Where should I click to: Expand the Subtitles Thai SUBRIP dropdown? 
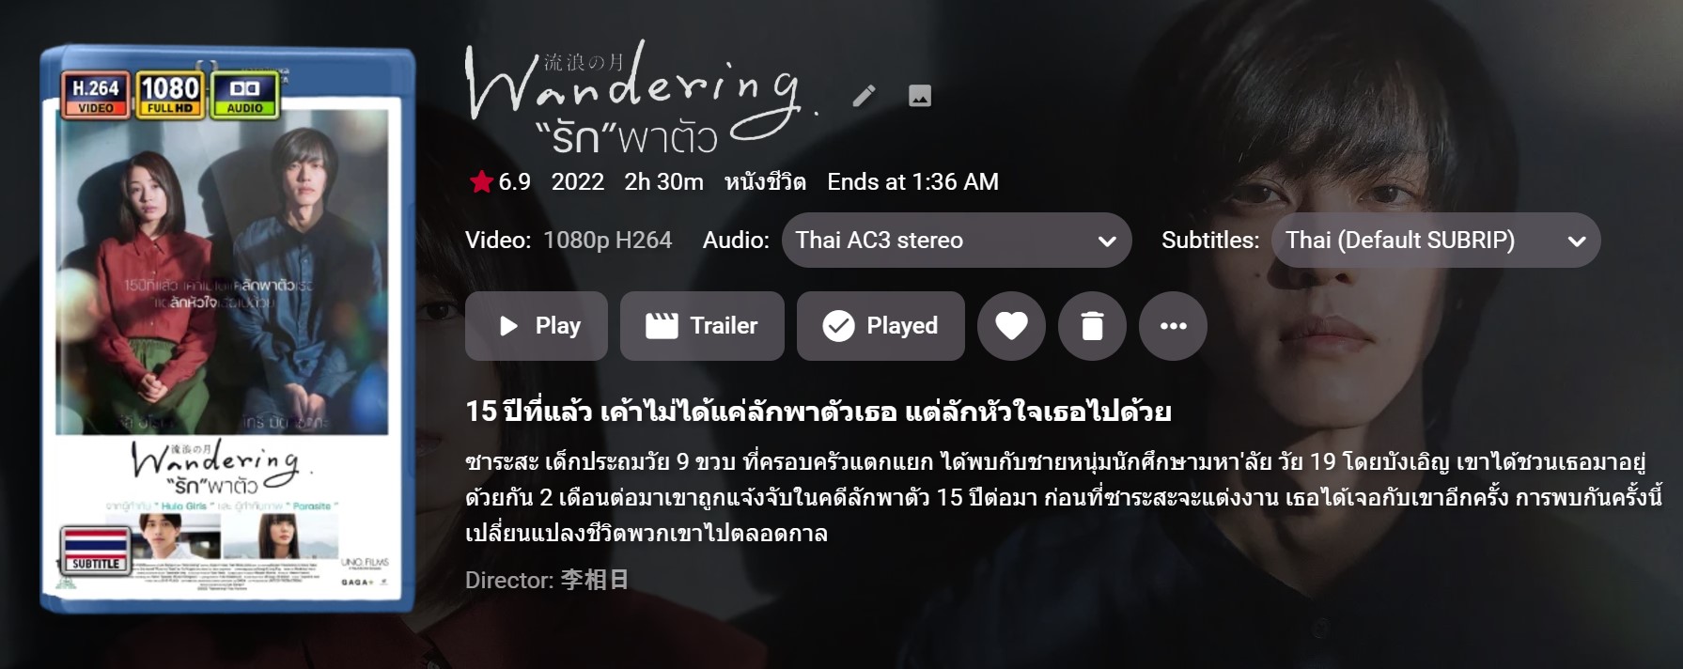click(1436, 241)
